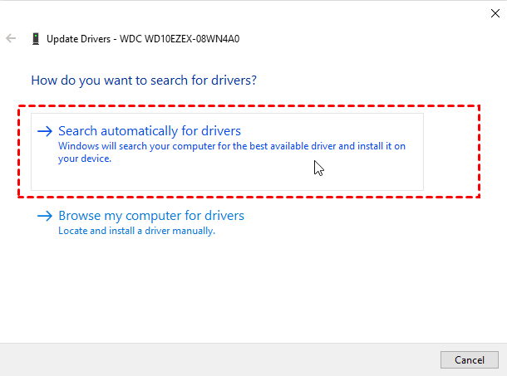507x376 pixels.
Task: Click the Update Drivers window title text
Action: (77, 38)
